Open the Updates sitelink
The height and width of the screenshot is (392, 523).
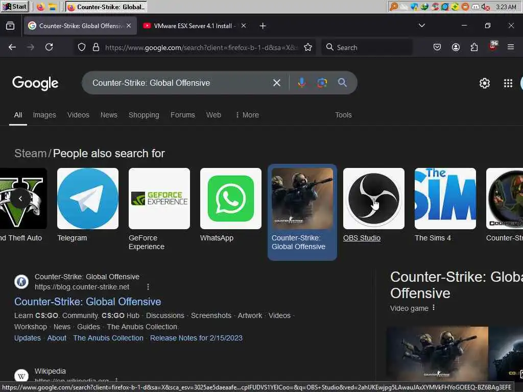point(28,338)
